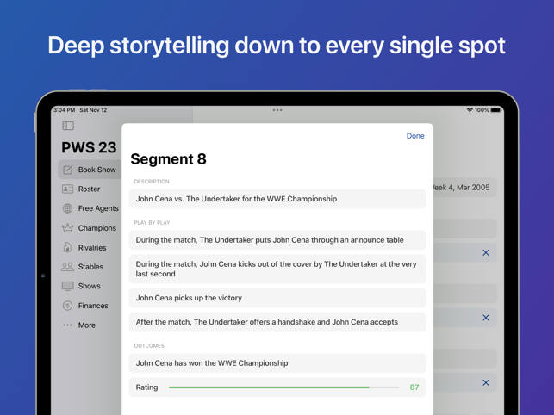Image resolution: width=554 pixels, height=415 pixels.
Task: Click the announce table play-by-play row
Action: click(x=277, y=240)
